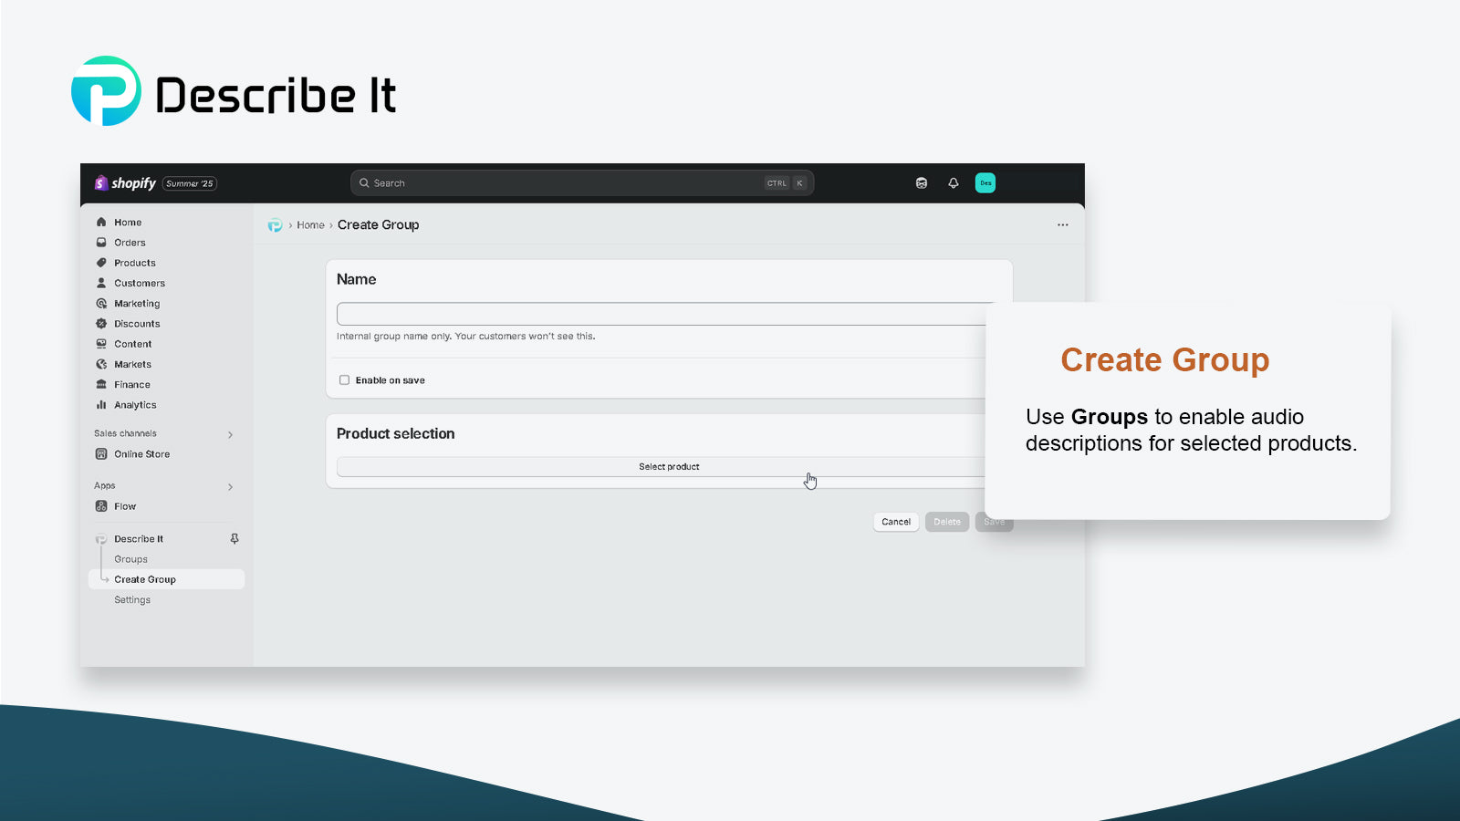The width and height of the screenshot is (1460, 821).
Task: Open the Describe It app in sidebar
Action: coord(138,539)
